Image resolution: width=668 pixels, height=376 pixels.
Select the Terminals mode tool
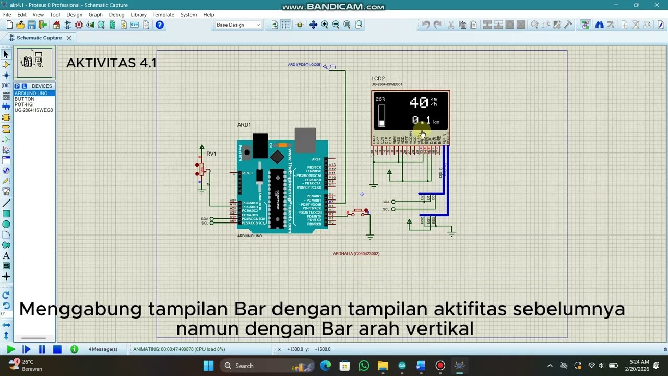6,128
